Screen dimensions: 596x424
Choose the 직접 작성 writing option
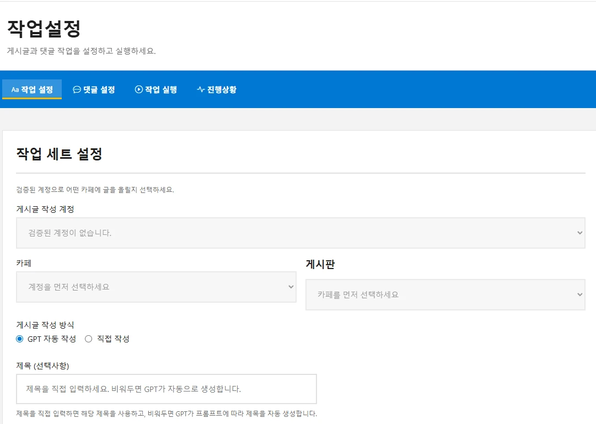(88, 339)
